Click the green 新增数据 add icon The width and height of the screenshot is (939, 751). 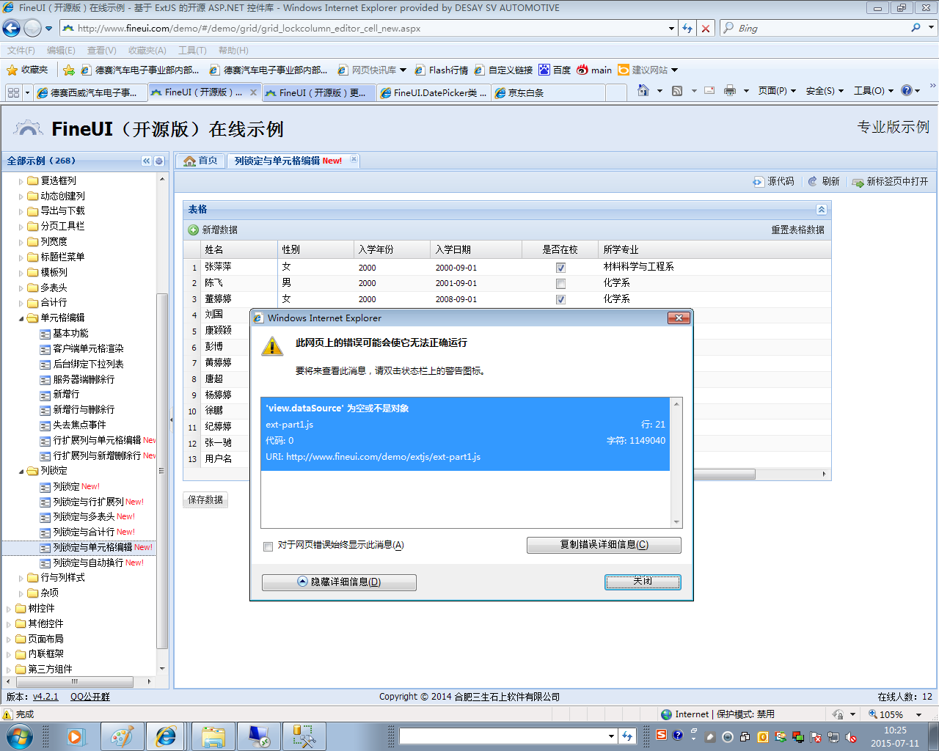(x=194, y=230)
